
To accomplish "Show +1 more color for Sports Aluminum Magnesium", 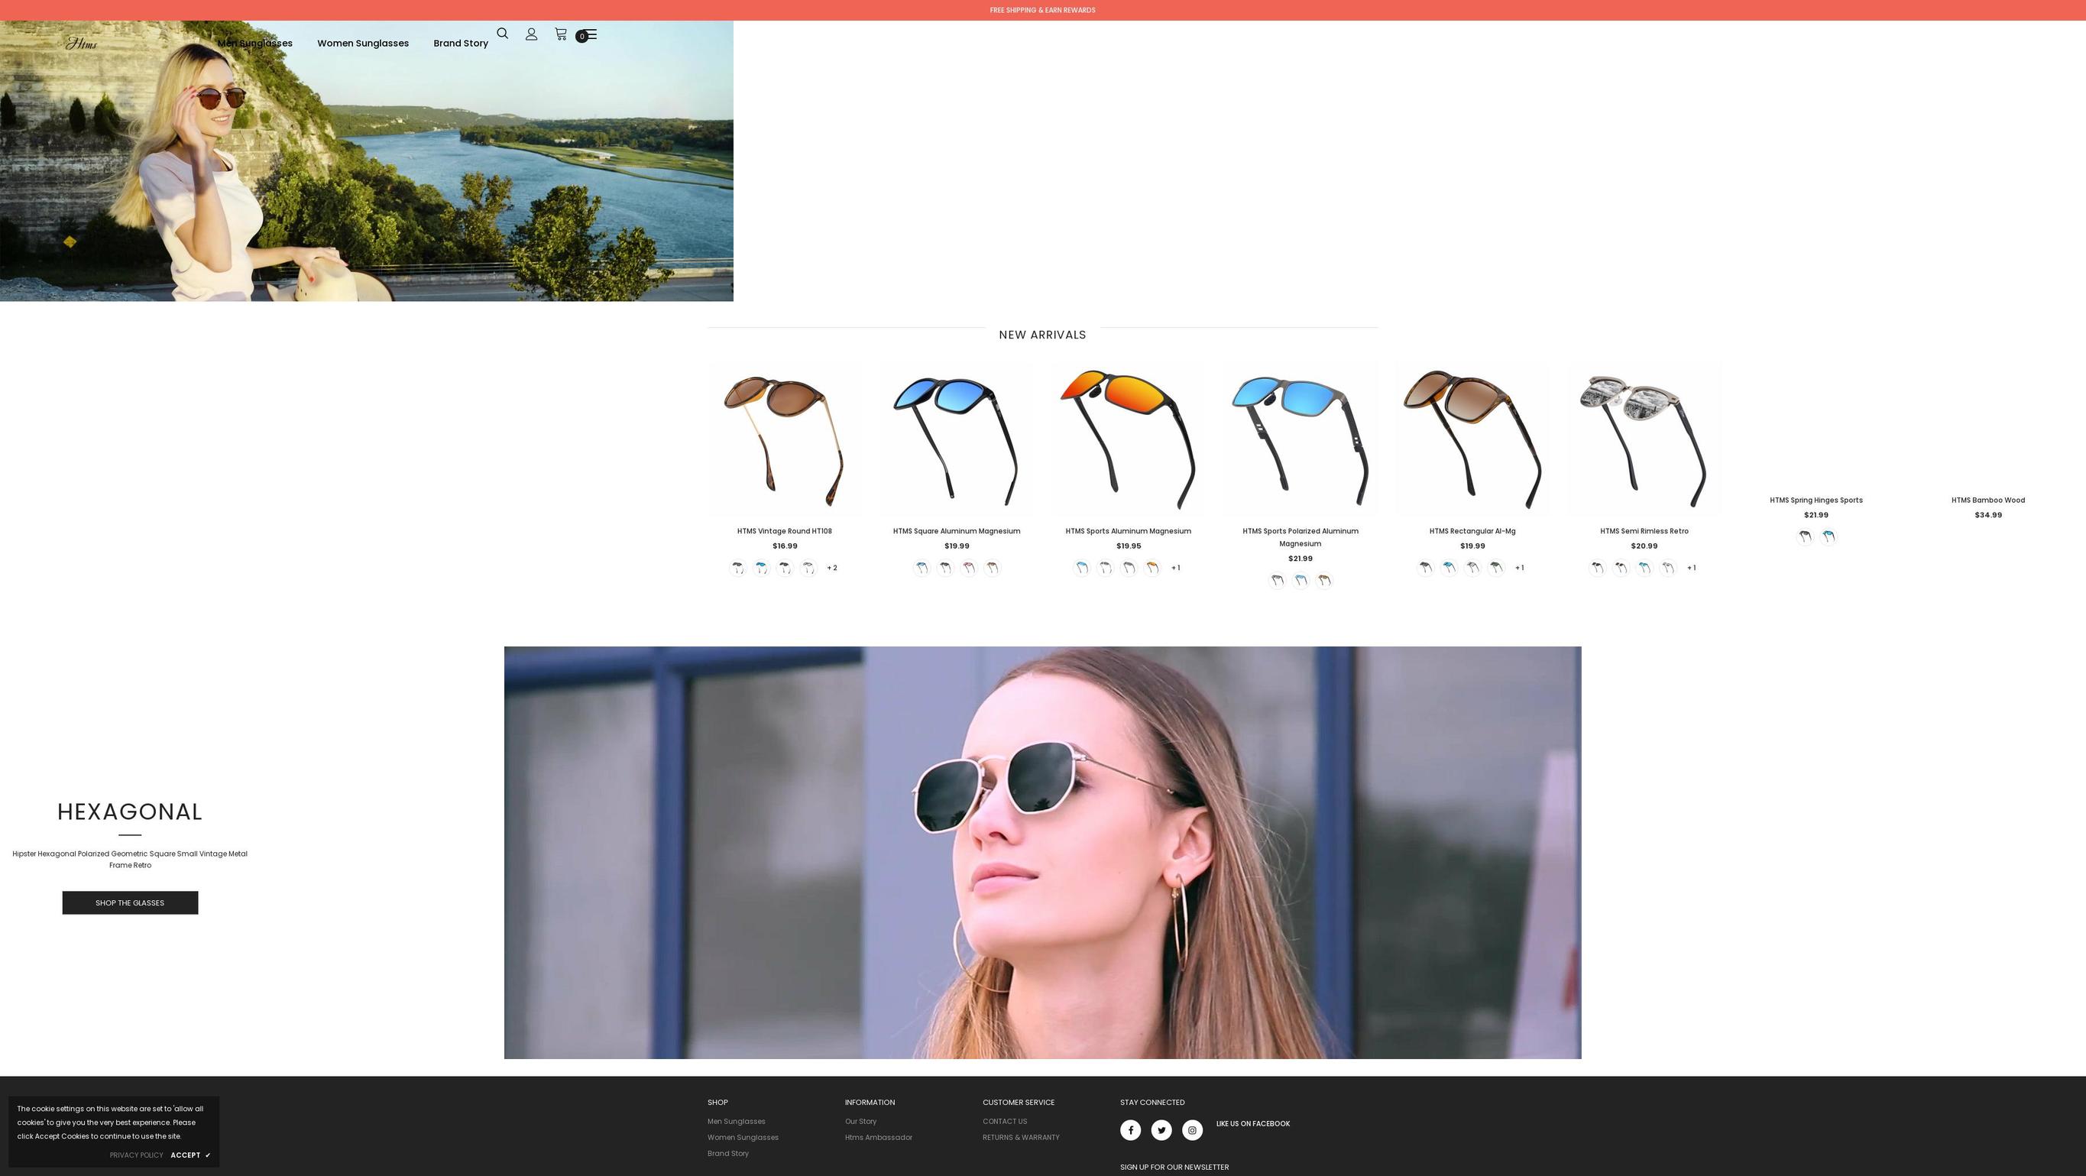I will click(x=1176, y=568).
